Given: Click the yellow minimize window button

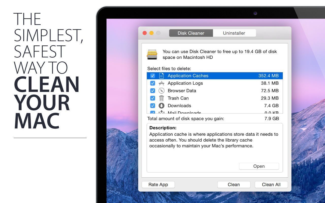Looking at the screenshot, I should point(152,33).
